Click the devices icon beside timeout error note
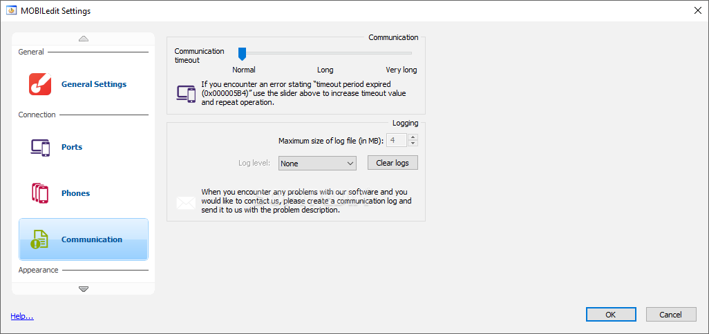Screen dimensions: 709x334 click(x=186, y=94)
